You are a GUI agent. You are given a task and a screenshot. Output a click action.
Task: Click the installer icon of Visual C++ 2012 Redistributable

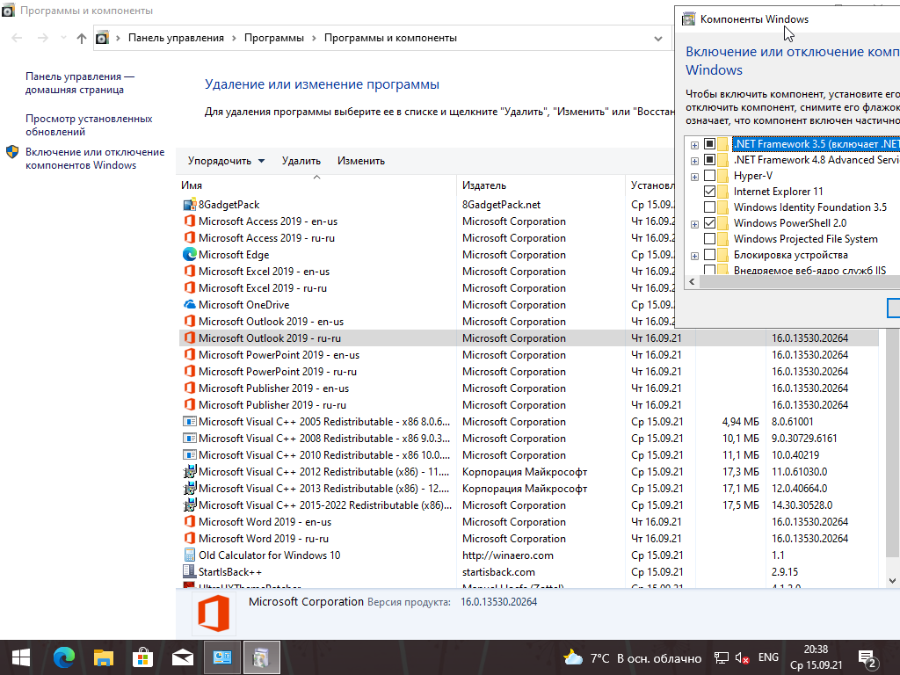(x=190, y=472)
